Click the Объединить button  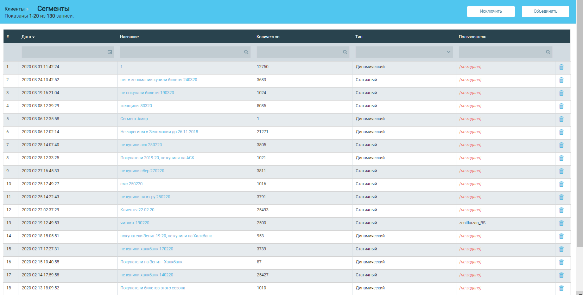coord(545,11)
